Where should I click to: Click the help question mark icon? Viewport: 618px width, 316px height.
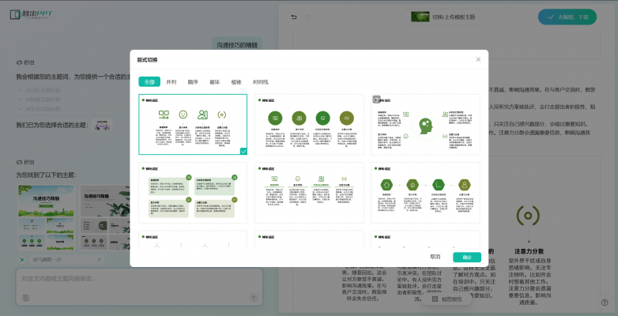605,302
